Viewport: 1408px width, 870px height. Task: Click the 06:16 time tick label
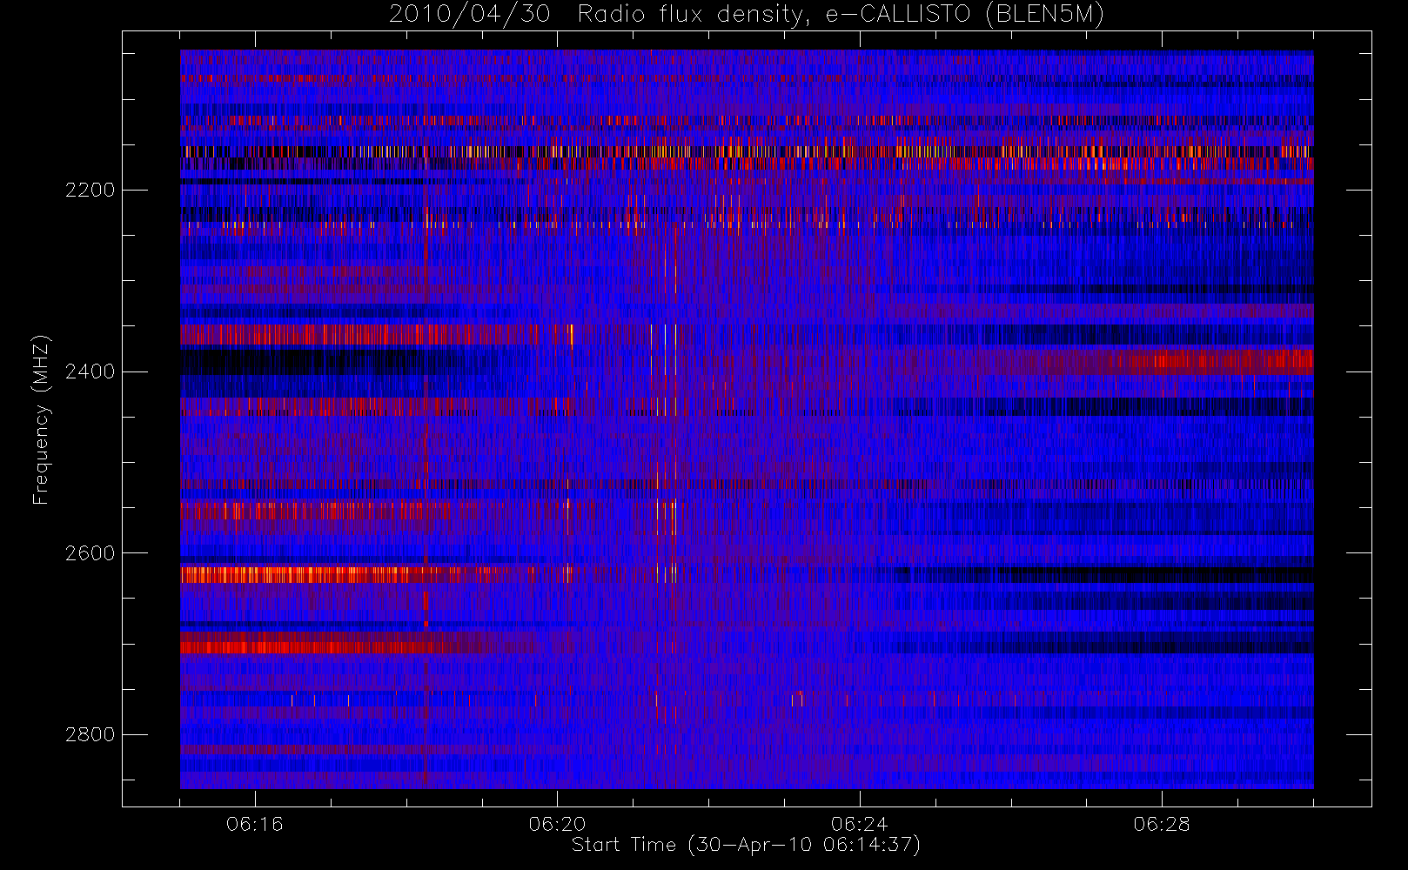click(x=255, y=824)
